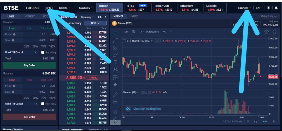Click the sell Price info icon

(x=14, y=86)
